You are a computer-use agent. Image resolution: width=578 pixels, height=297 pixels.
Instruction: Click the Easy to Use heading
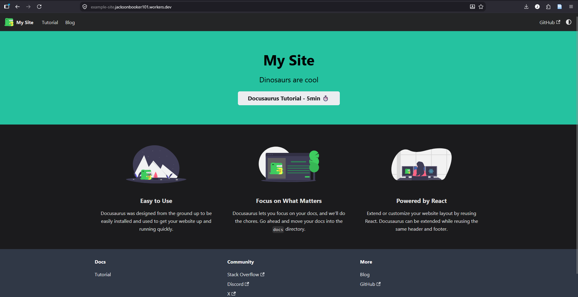pos(156,201)
